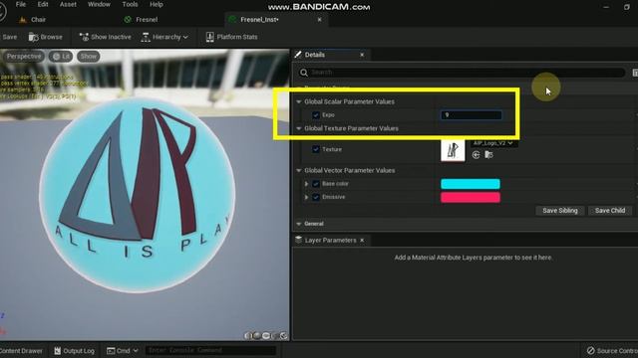The height and width of the screenshot is (358, 638).
Task: Collapse Global Texture Parameter Values section
Action: click(x=299, y=128)
